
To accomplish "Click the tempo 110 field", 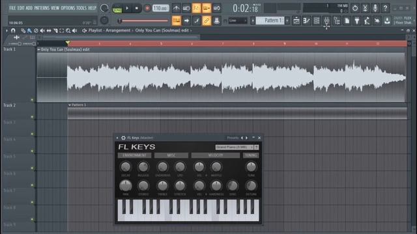I will click(161, 8).
